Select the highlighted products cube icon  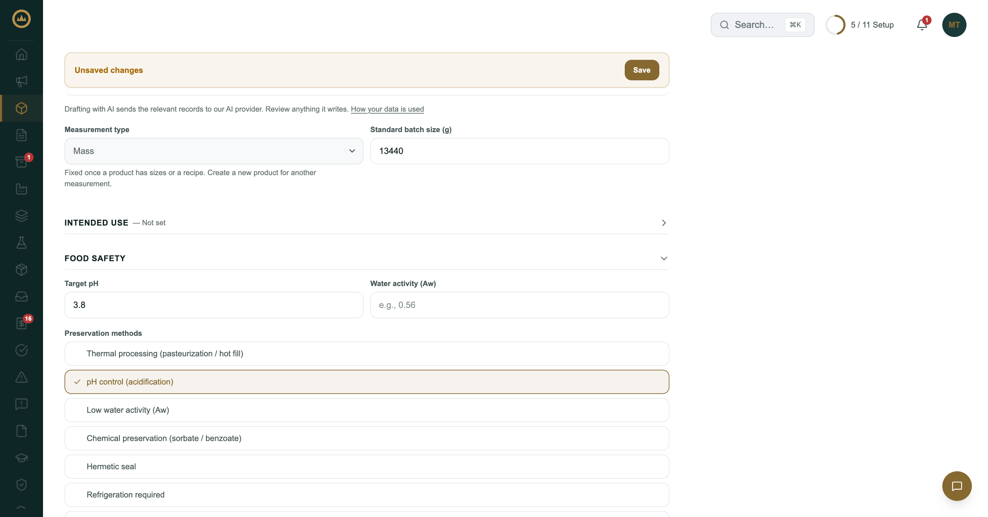[x=22, y=108]
